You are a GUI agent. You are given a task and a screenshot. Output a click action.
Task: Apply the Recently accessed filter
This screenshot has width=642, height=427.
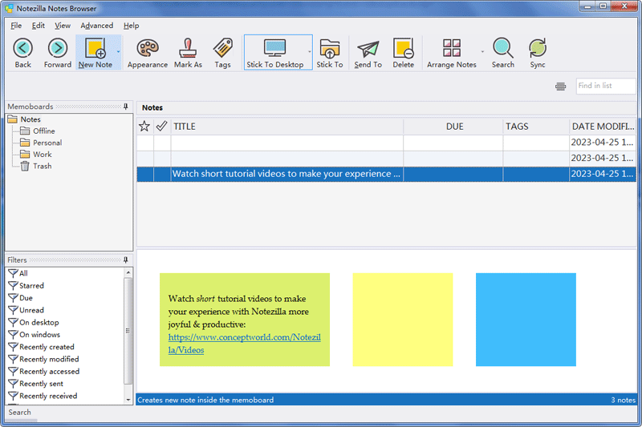(44, 371)
